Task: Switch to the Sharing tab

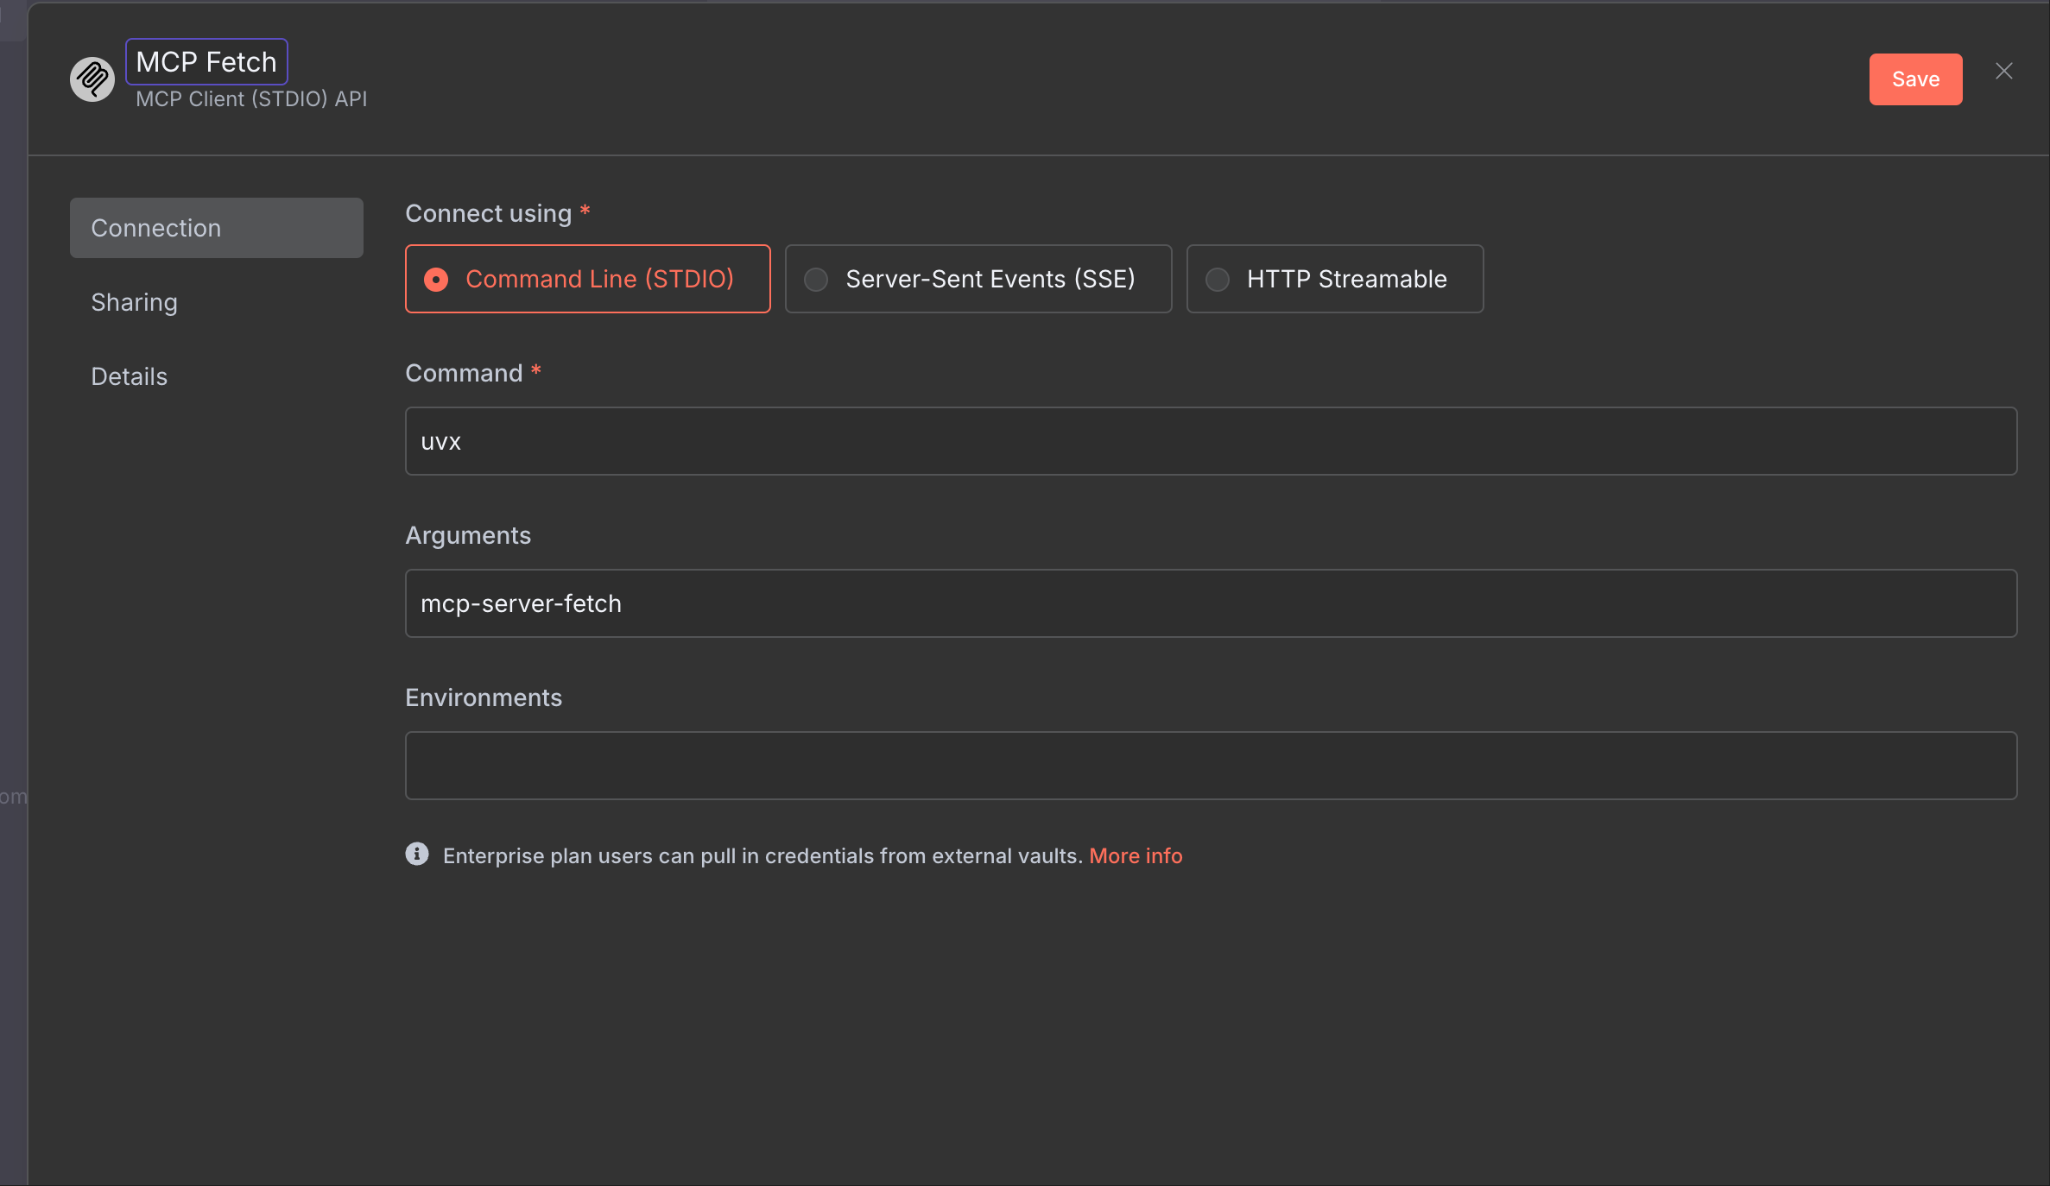Action: point(135,302)
